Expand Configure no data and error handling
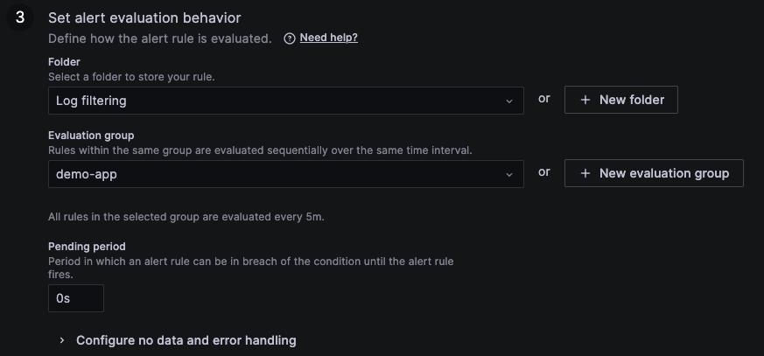The height and width of the screenshot is (356, 764). (x=186, y=340)
